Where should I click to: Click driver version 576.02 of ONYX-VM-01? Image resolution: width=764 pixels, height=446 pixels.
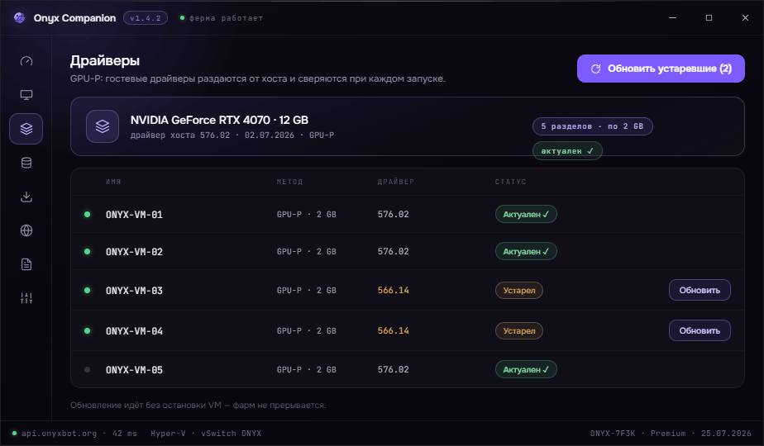394,214
